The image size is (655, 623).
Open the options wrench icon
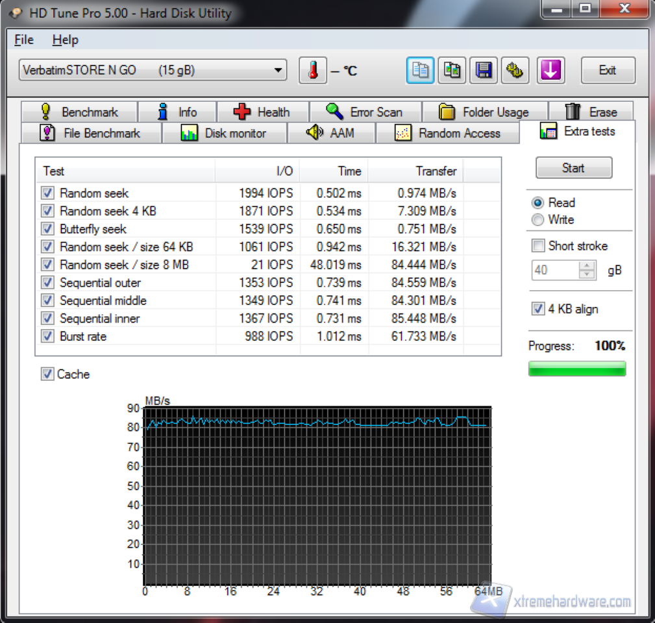pyautogui.click(x=515, y=71)
